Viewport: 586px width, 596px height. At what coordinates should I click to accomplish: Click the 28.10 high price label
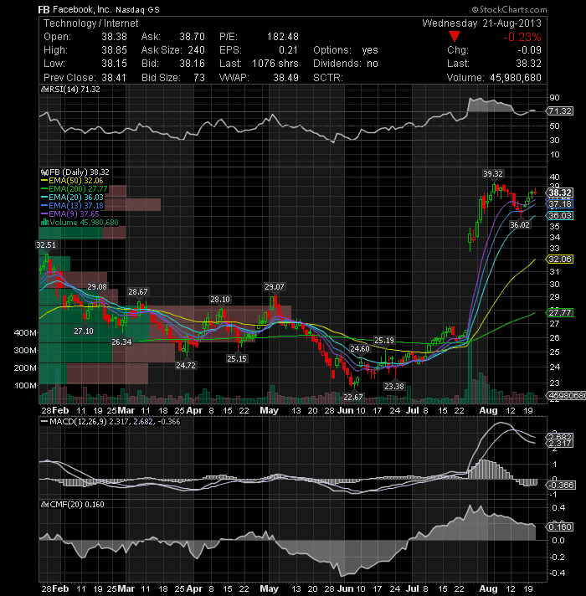coord(219,300)
